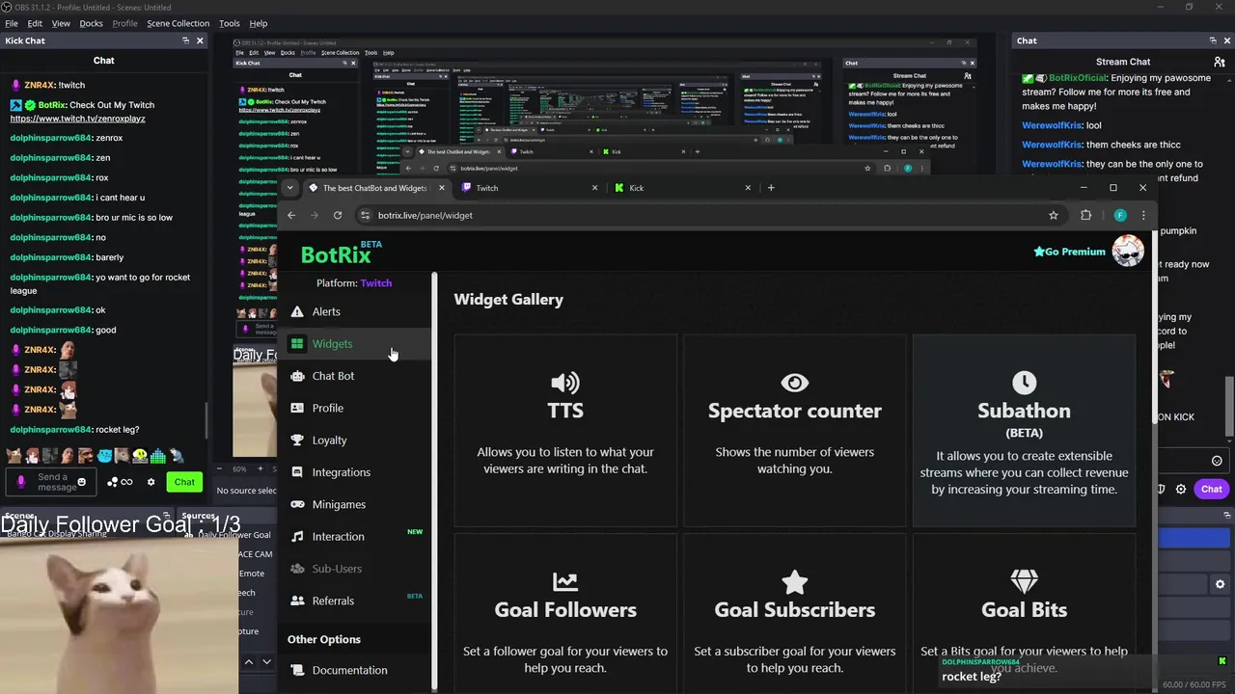
Task: Undock the Kick Chat dock panel
Action: point(185,40)
